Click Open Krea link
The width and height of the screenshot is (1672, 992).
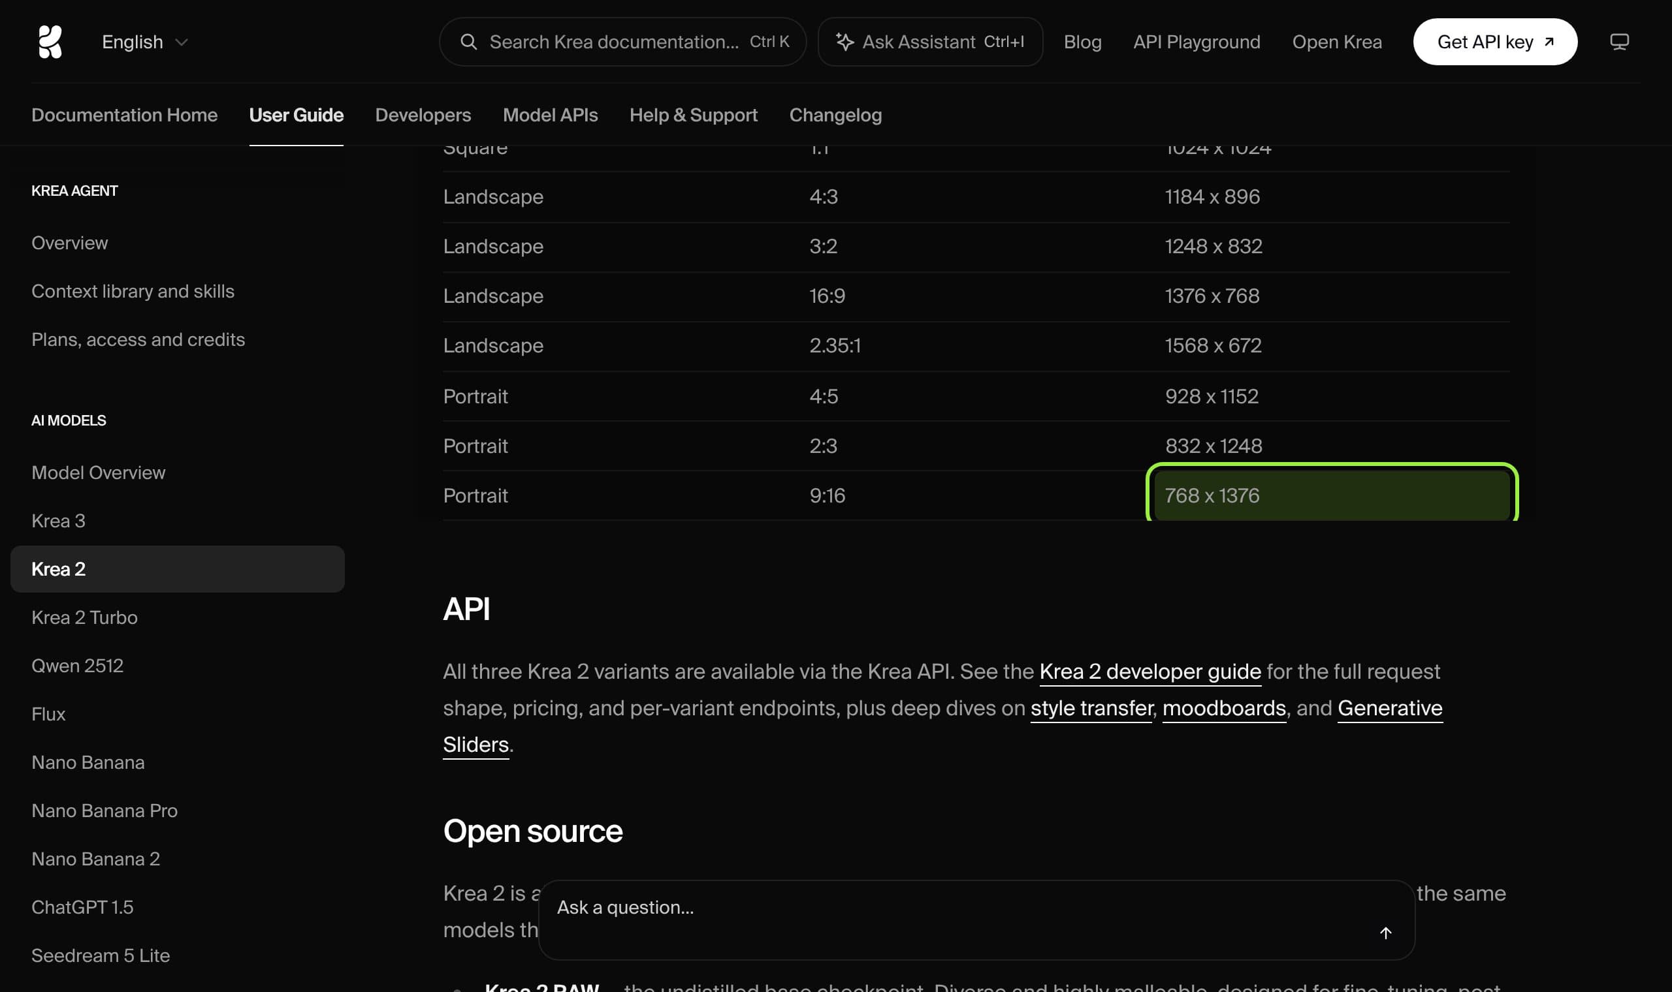pos(1336,42)
